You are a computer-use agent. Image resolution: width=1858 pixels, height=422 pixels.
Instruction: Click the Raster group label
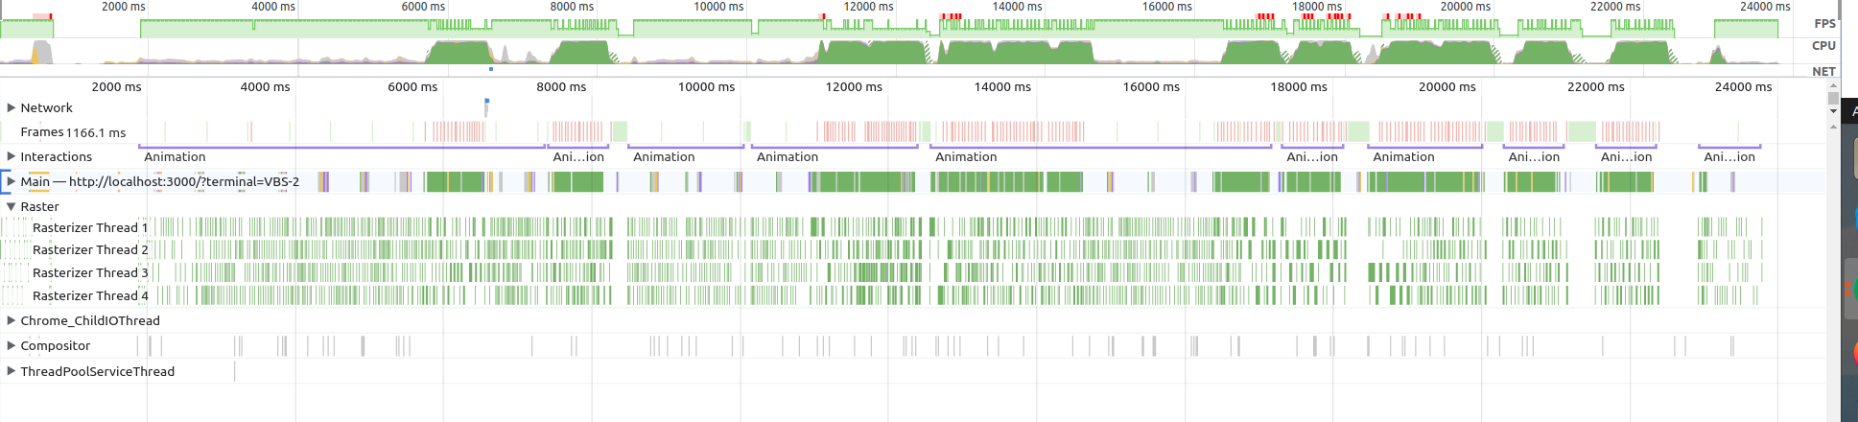tap(40, 206)
